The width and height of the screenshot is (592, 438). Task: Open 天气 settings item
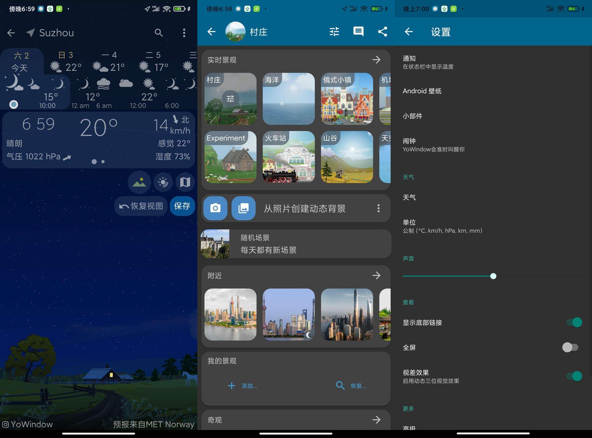(x=493, y=197)
